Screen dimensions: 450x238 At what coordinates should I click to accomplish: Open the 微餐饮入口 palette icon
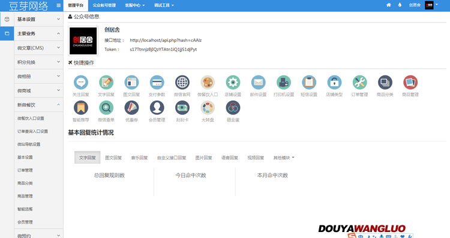(x=208, y=83)
